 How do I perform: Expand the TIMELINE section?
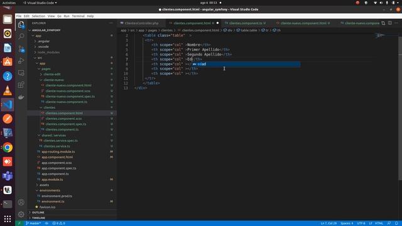coord(38,218)
